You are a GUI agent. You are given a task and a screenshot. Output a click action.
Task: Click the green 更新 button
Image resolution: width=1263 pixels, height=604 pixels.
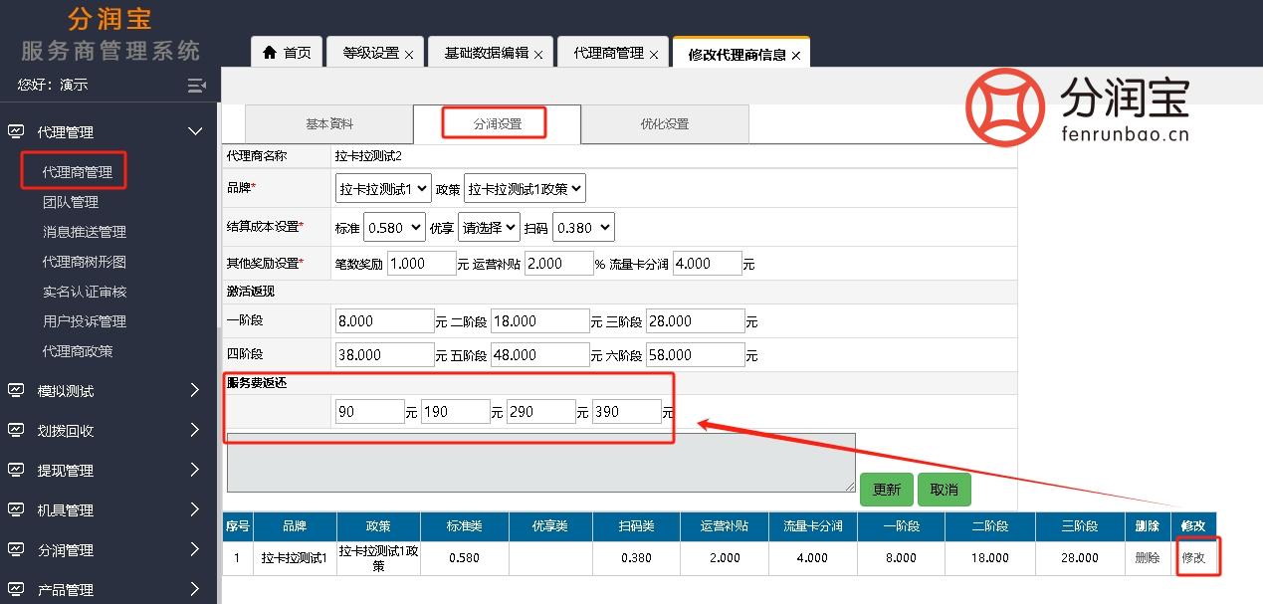click(886, 490)
